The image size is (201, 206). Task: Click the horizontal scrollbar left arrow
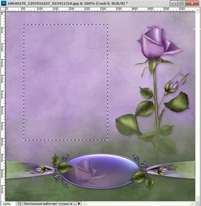84,204
